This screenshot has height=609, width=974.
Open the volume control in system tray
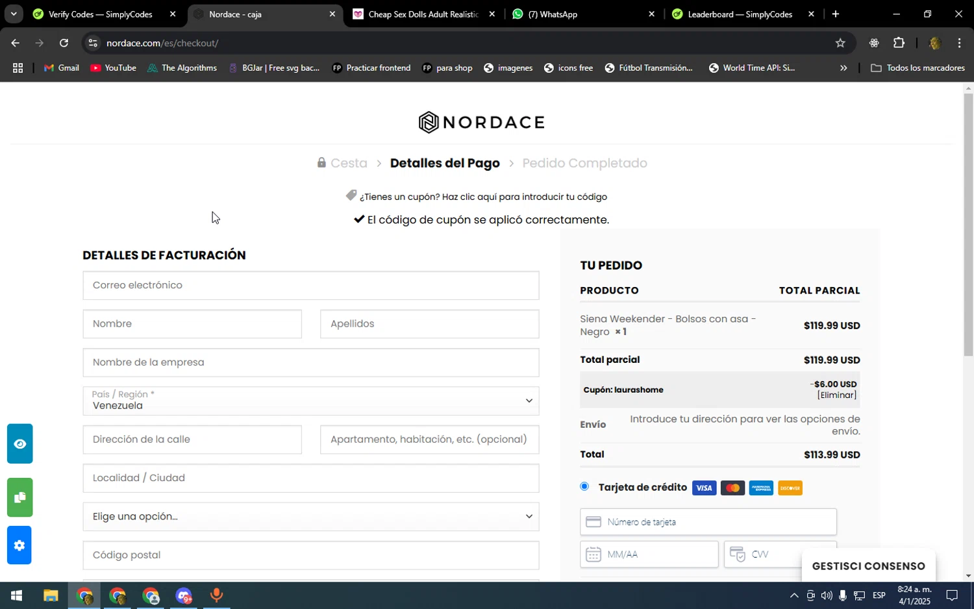(x=826, y=595)
